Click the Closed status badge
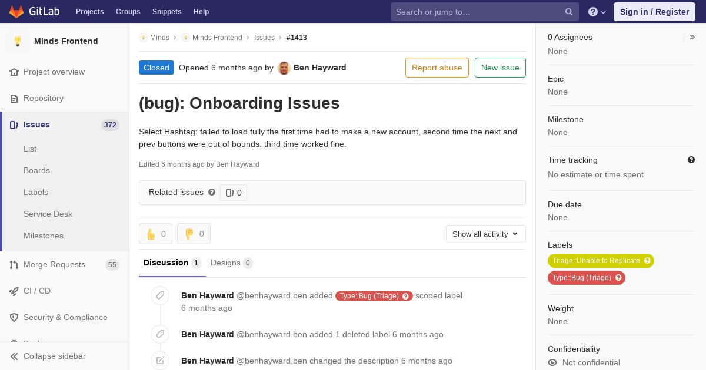Screen dimensions: 706x370 click(156, 68)
